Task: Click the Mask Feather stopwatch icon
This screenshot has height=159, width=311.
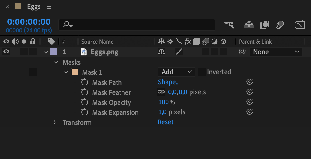Action: pos(85,92)
